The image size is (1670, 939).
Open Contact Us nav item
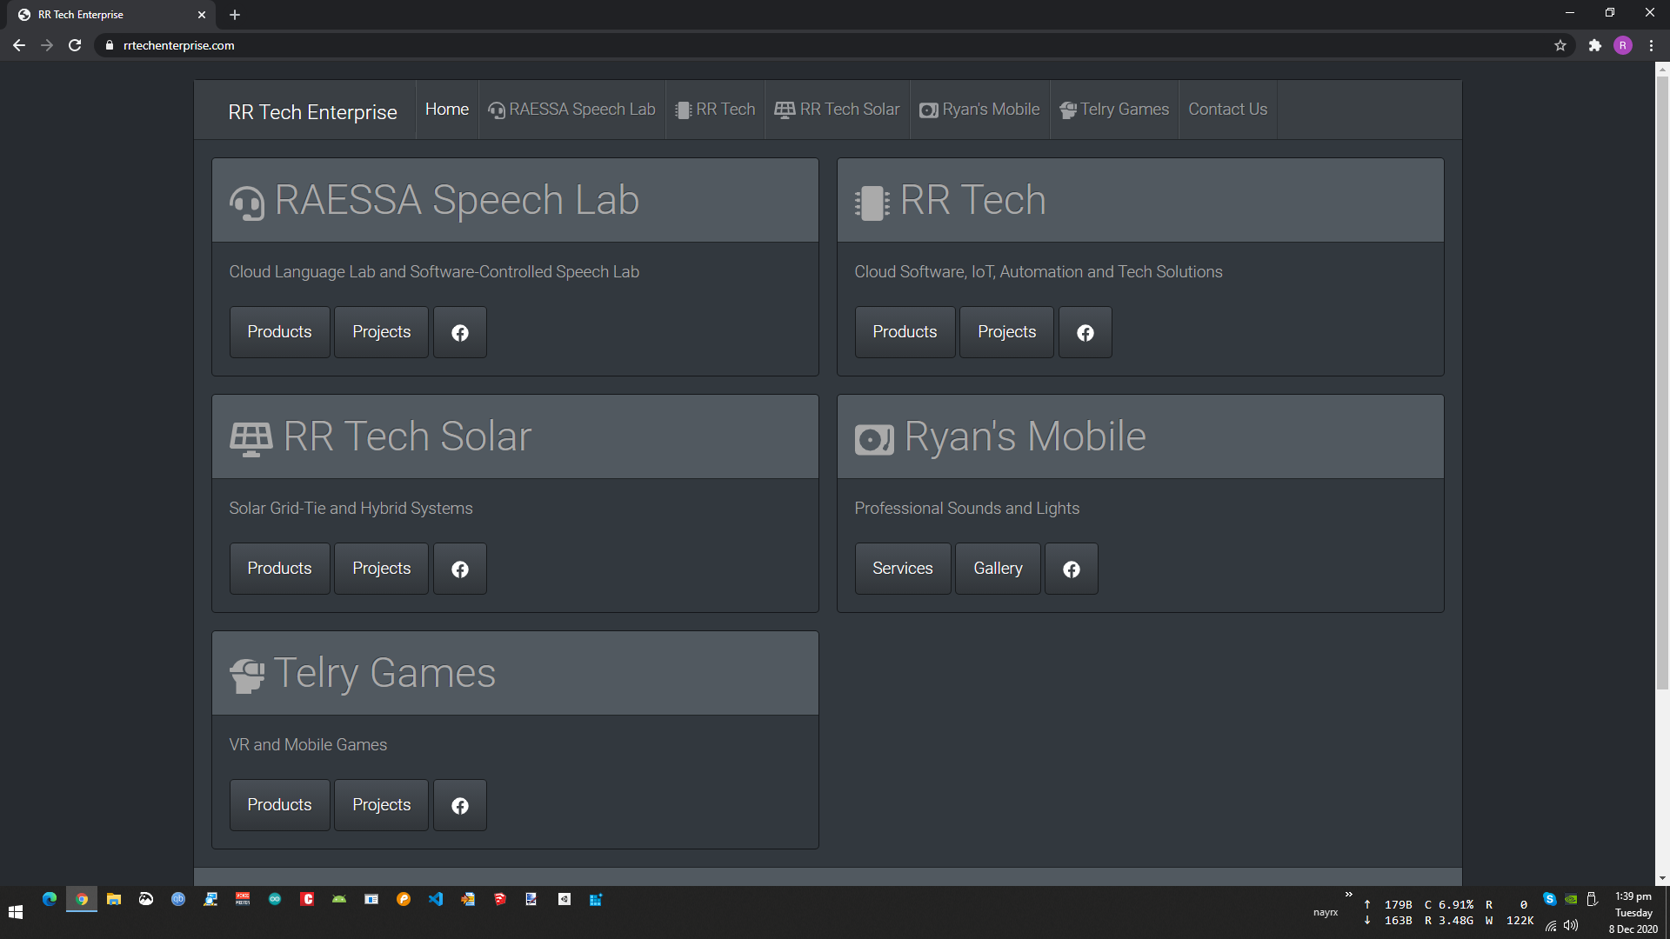[1228, 110]
